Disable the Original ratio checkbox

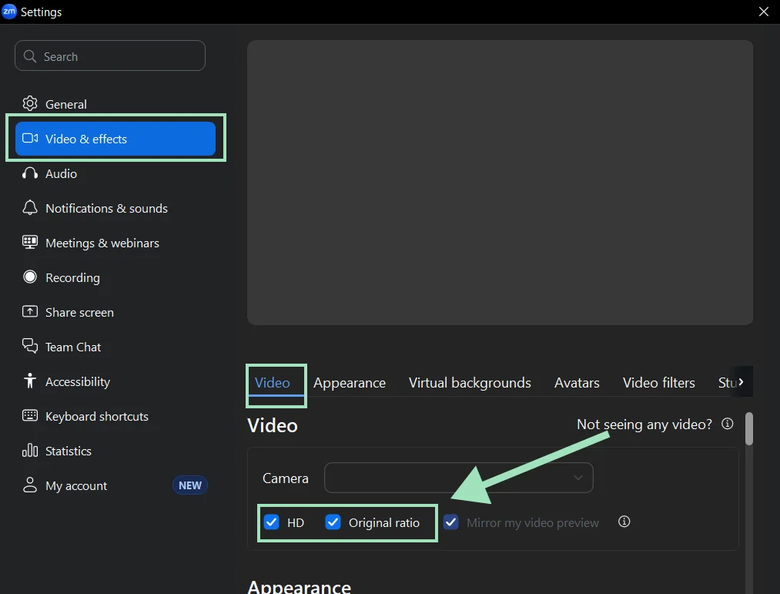coord(333,522)
